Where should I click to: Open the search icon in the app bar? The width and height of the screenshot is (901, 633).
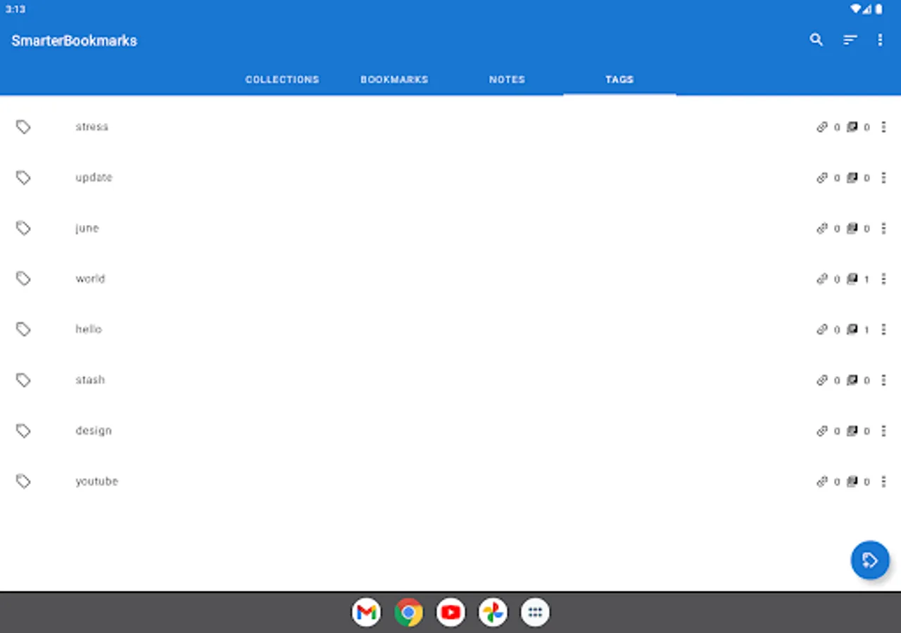[x=817, y=40]
